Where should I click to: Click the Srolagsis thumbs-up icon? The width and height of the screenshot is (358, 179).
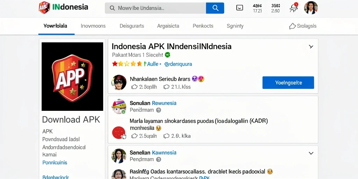point(293,26)
